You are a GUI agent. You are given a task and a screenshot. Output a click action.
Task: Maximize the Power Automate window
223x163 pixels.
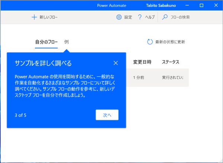pyautogui.click(x=201, y=6)
